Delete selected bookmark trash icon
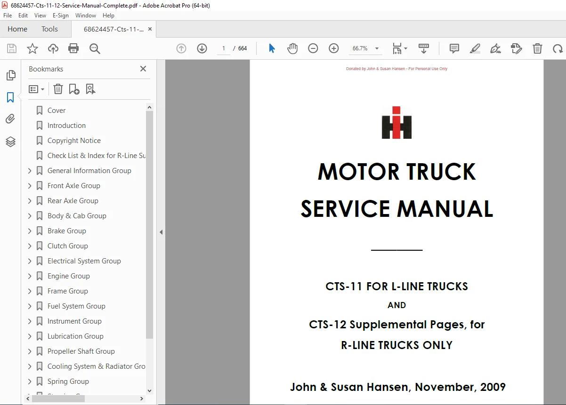The image size is (566, 405). (x=58, y=89)
